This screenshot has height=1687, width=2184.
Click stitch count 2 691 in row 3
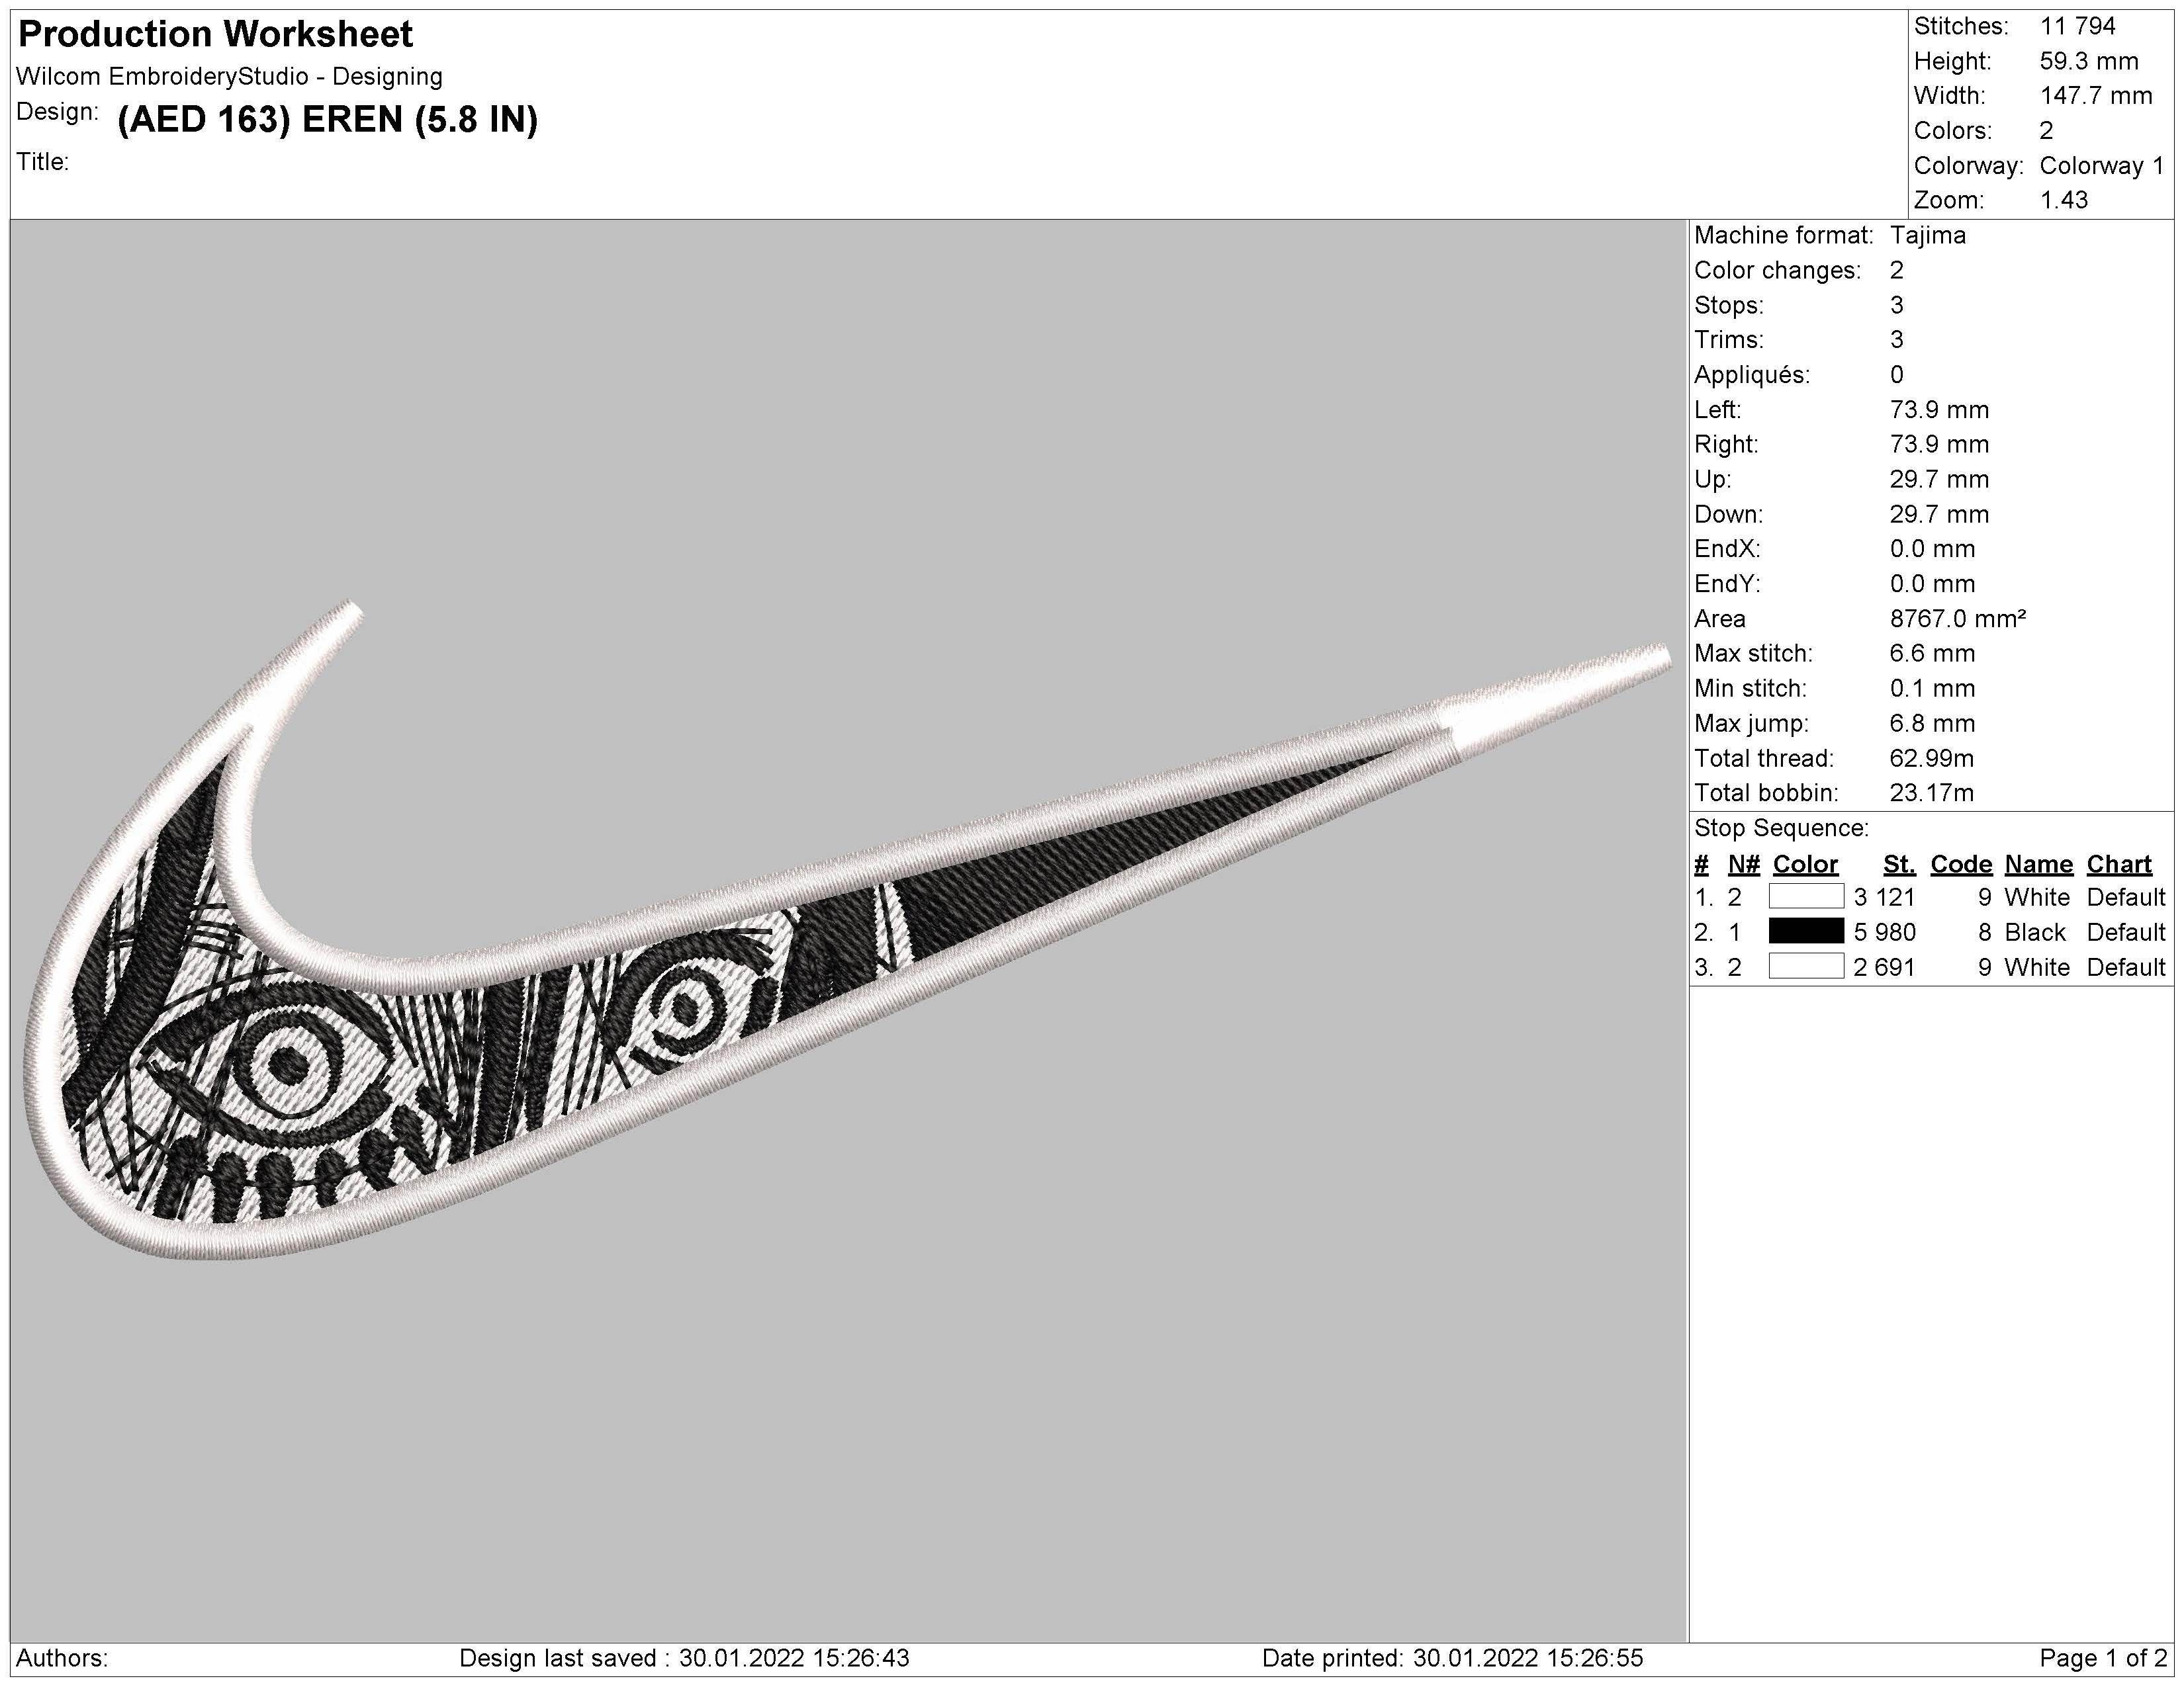pyautogui.click(x=1884, y=967)
